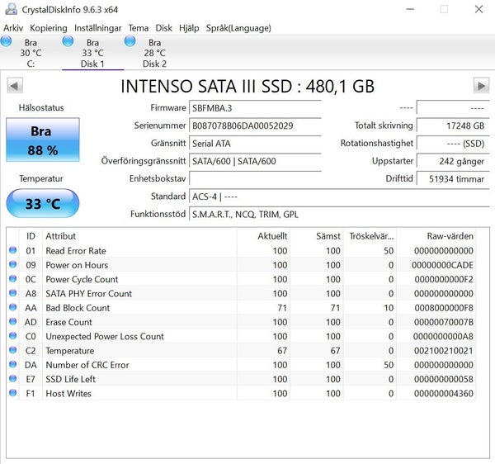This screenshot has width=495, height=464.
Task: Click the Överföringsgränssnitt SATA/600 field
Action: 255,161
